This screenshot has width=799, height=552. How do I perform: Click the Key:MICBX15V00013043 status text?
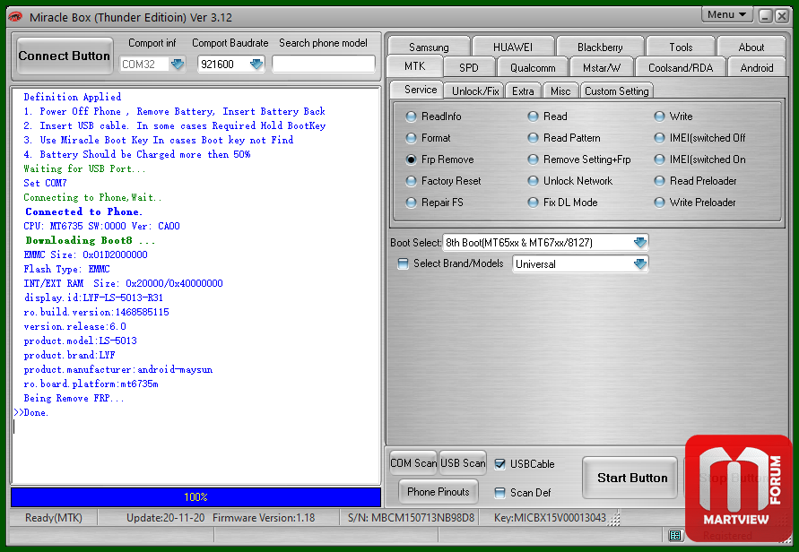coord(550,518)
